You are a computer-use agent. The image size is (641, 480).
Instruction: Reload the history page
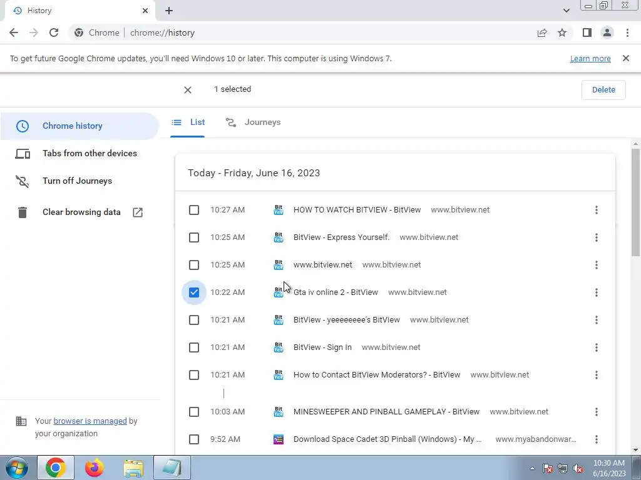coord(54,32)
